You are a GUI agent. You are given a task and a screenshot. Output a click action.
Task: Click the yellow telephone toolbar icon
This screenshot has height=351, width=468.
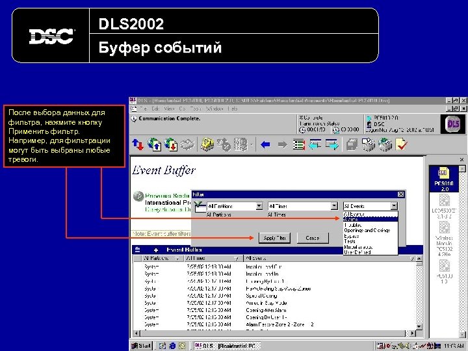[x=207, y=145]
